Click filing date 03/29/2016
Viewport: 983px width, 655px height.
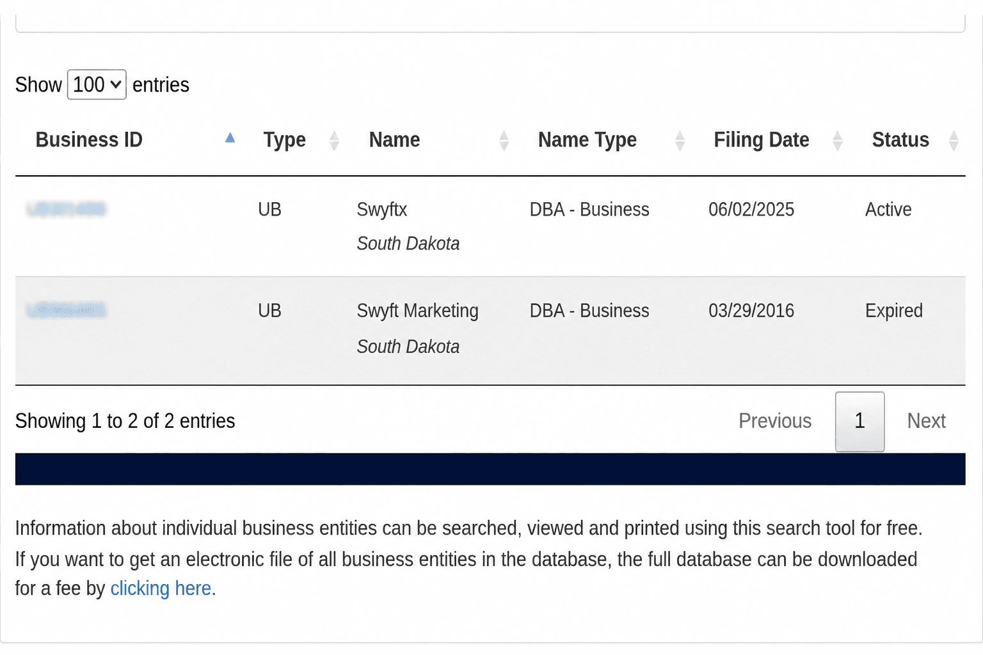click(x=751, y=311)
